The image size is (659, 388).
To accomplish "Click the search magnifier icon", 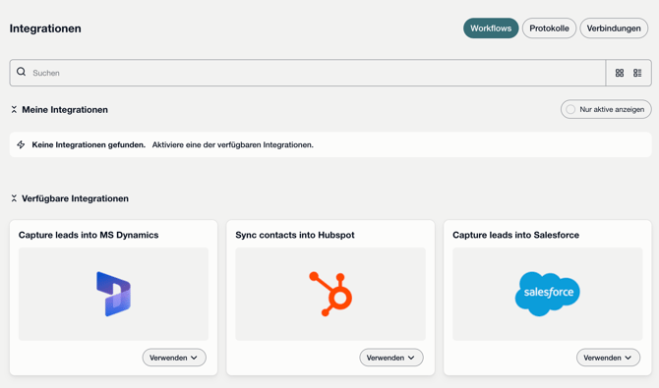I will [21, 72].
